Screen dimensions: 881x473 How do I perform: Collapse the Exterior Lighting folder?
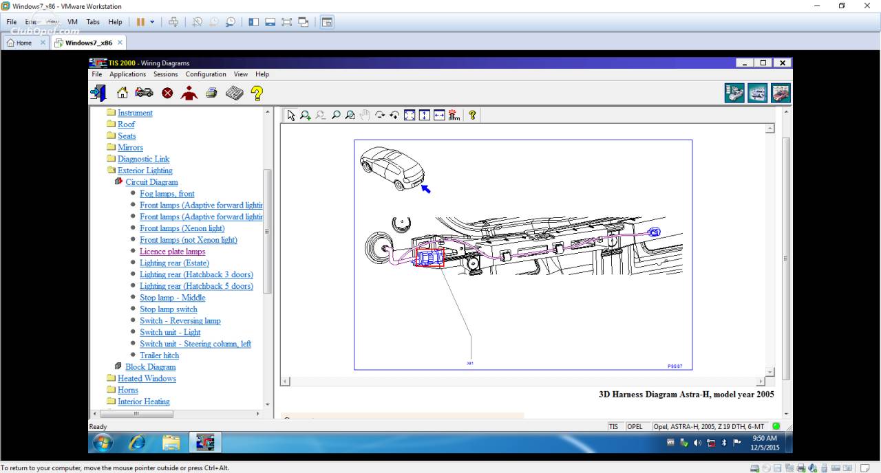[x=111, y=170]
